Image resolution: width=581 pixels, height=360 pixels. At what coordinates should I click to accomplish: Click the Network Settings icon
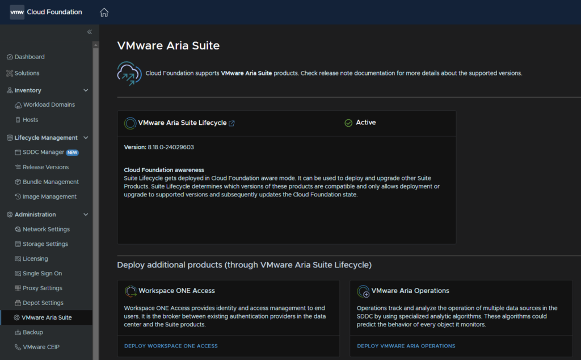[18, 229]
